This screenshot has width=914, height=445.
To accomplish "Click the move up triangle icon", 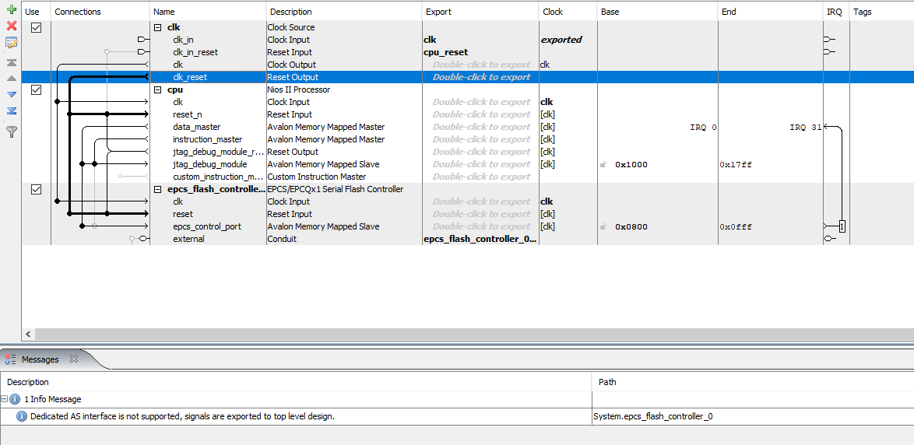I will [x=11, y=78].
